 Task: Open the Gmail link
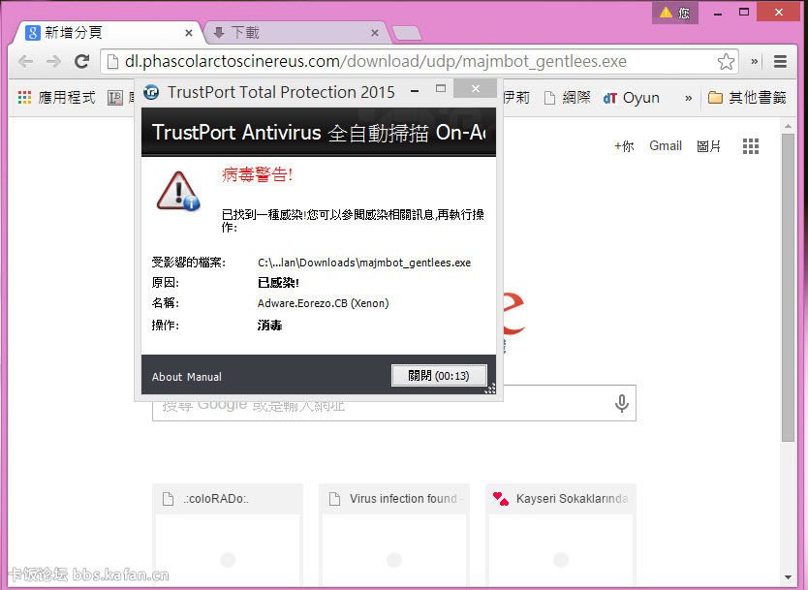click(x=666, y=146)
